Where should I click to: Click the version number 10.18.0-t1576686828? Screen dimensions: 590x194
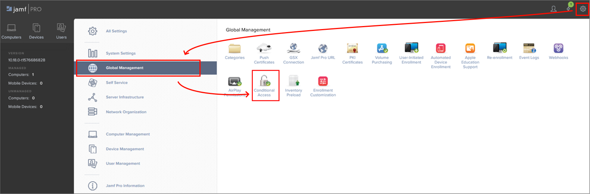26,60
